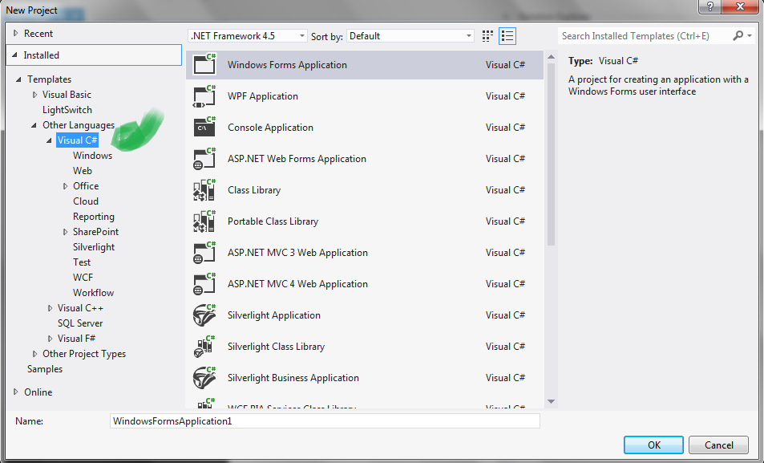Select the Test category
764x463 pixels.
pyautogui.click(x=82, y=262)
